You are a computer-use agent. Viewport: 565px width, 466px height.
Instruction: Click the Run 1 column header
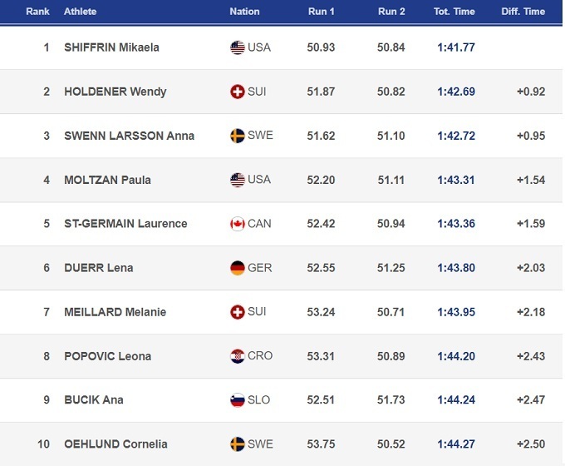321,12
